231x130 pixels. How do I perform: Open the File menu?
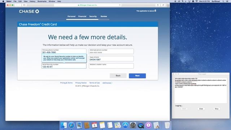[15, 1]
